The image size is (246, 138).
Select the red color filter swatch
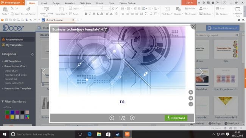click(x=7, y=117)
